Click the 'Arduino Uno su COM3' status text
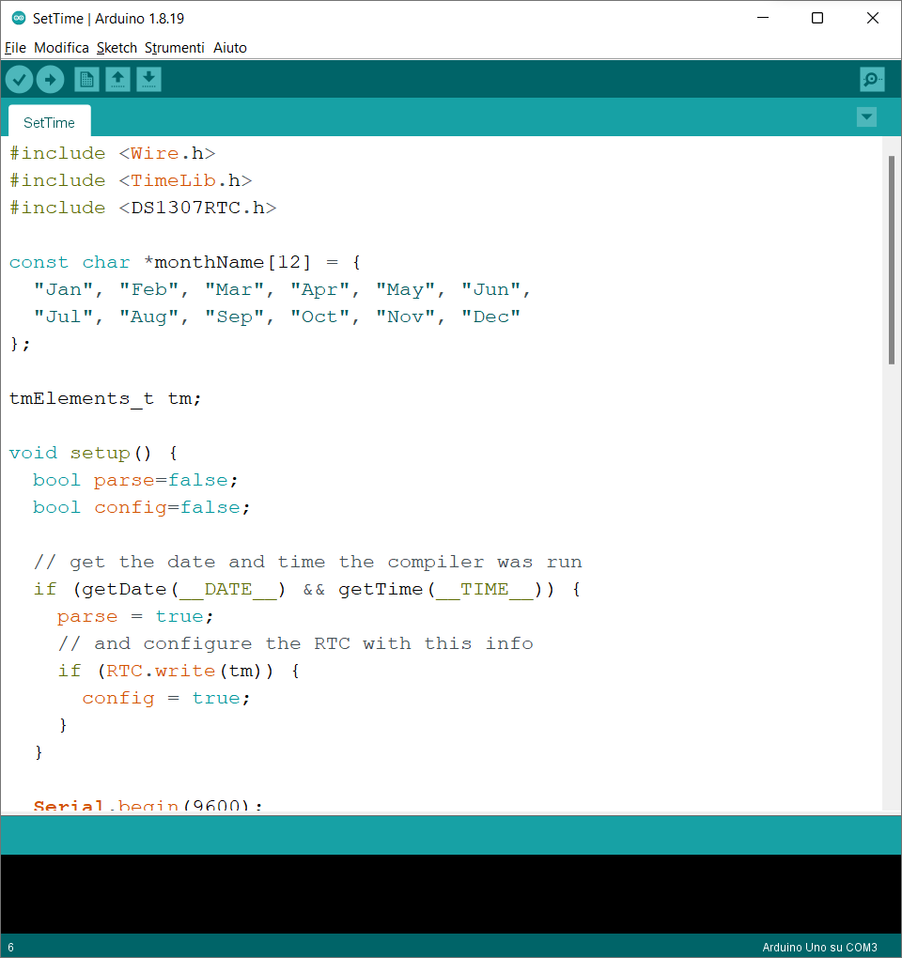The height and width of the screenshot is (958, 902). [x=819, y=947]
